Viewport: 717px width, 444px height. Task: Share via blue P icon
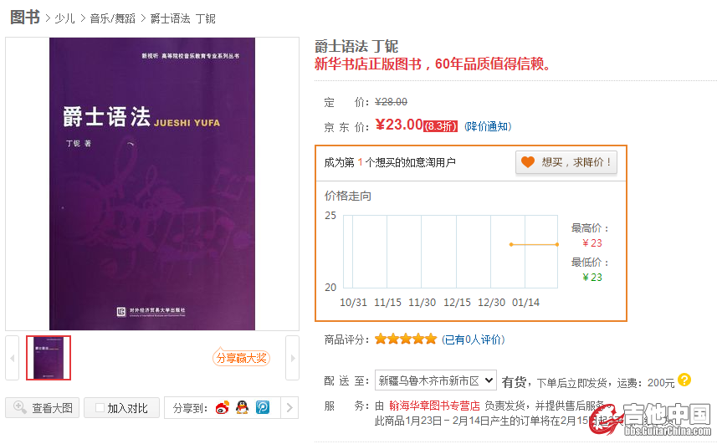pos(263,407)
